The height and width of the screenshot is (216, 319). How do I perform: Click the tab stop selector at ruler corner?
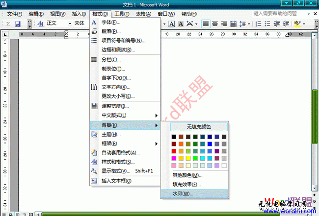[5, 34]
